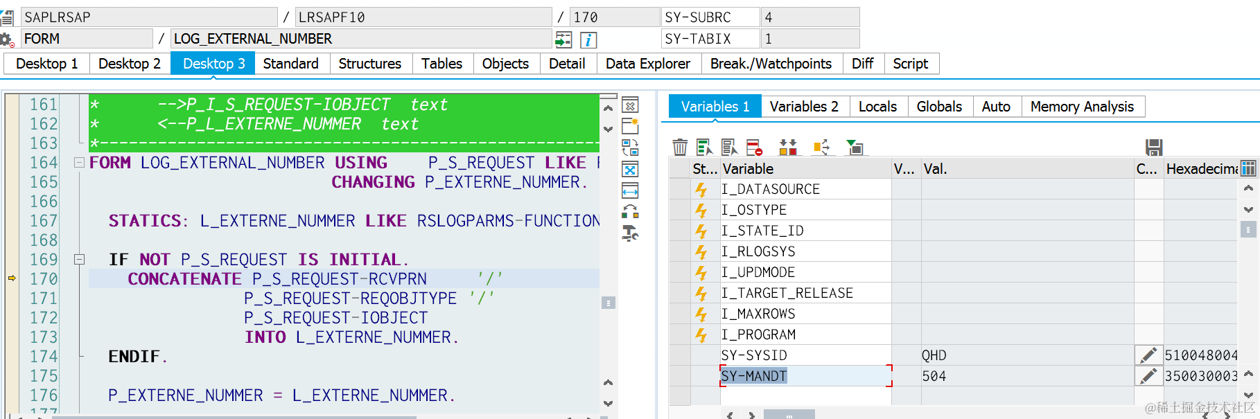
Task: Switch to the Locals tab
Action: pyautogui.click(x=877, y=107)
